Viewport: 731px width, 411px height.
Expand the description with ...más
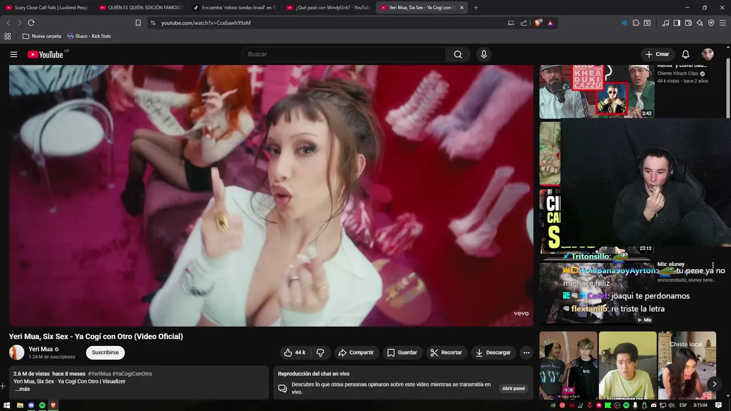(x=22, y=389)
